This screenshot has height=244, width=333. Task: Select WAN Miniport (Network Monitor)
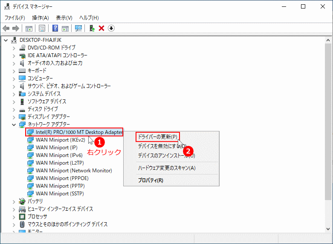tap(74, 171)
